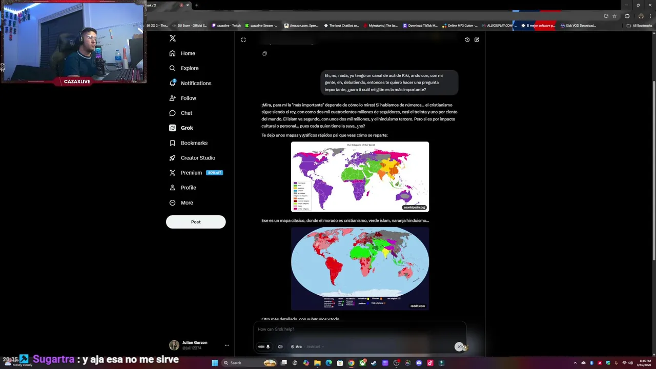Open Microsoft Store from the taskbar
656x369 pixels.
340,363
